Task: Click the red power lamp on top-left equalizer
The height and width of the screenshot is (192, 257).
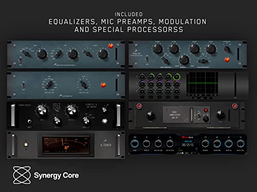Action: pyautogui.click(x=111, y=46)
